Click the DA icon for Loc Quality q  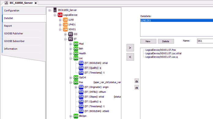[x=81, y=68]
